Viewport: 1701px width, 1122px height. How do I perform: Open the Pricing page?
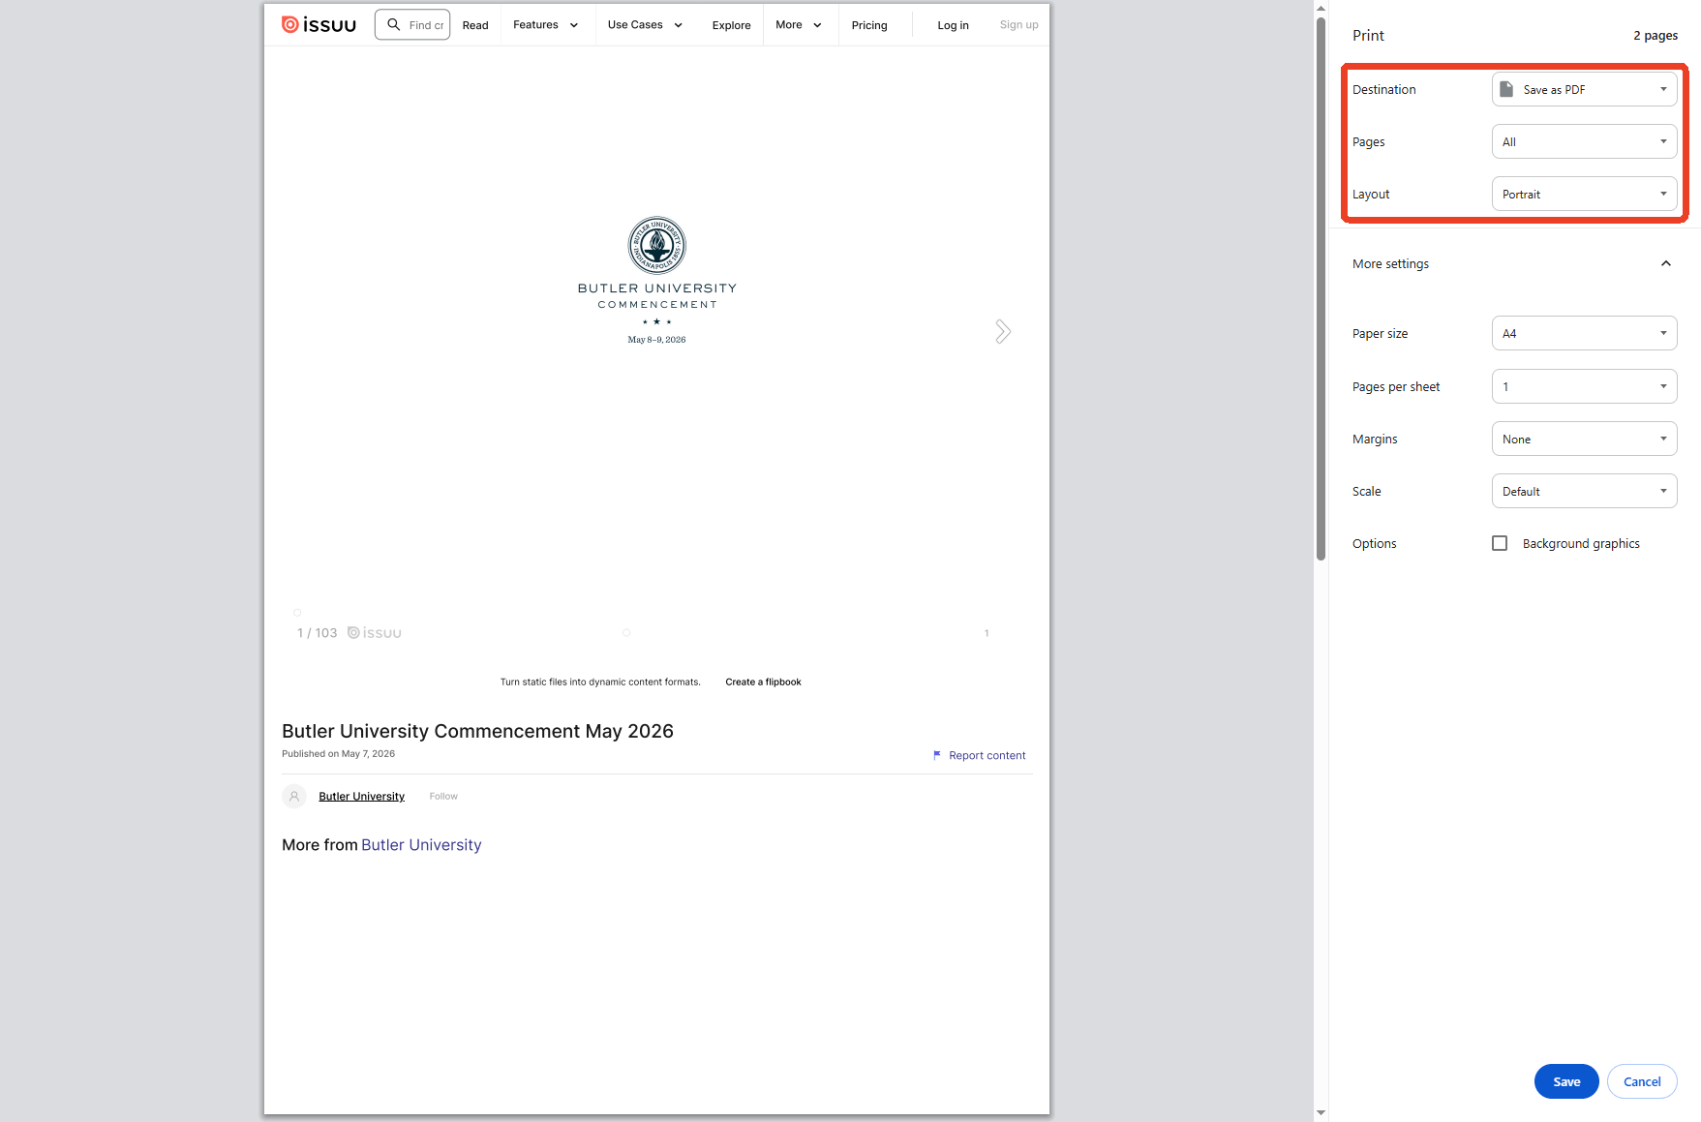coord(869,25)
